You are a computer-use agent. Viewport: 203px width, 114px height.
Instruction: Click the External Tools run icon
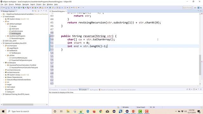[28, 8]
